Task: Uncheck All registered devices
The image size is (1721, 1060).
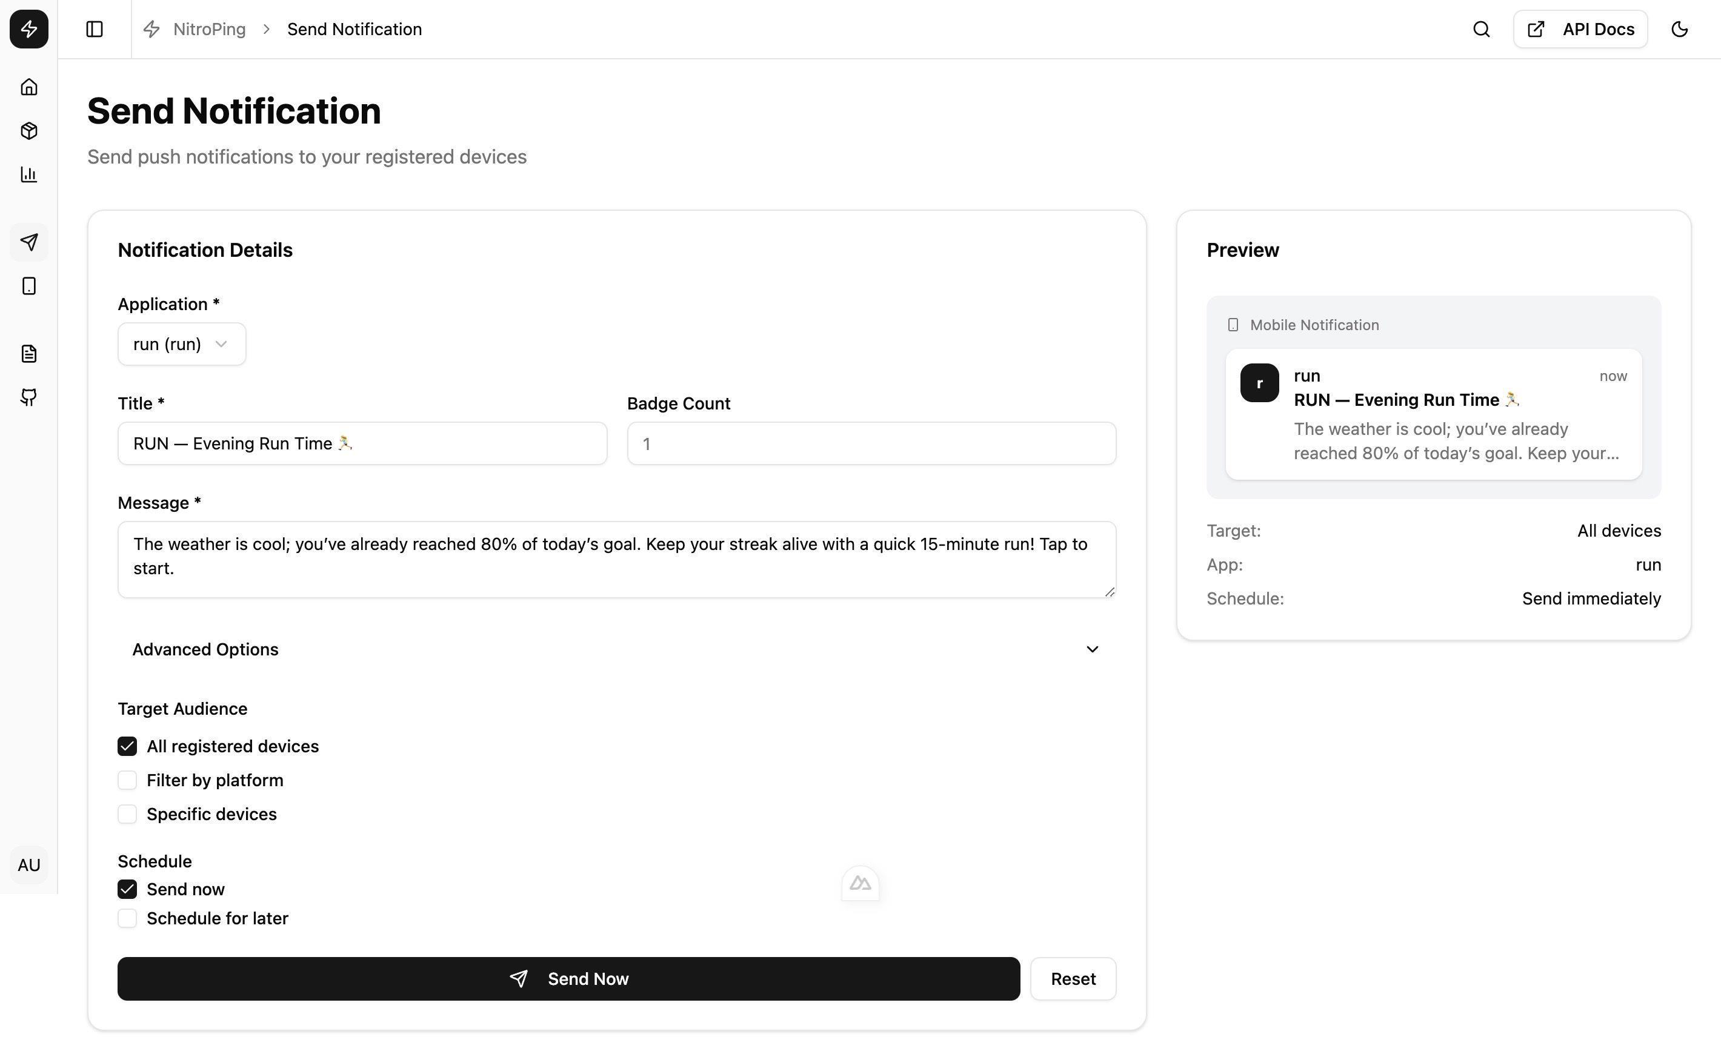Action: coord(127,746)
